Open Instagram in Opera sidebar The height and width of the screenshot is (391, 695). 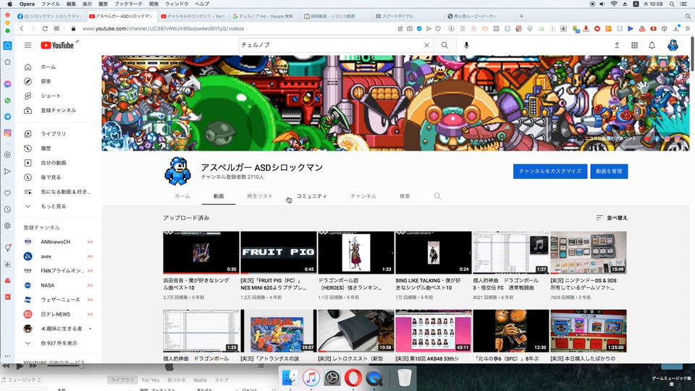pos(7,133)
